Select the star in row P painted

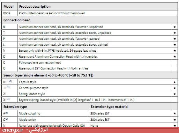coord(174,39)
